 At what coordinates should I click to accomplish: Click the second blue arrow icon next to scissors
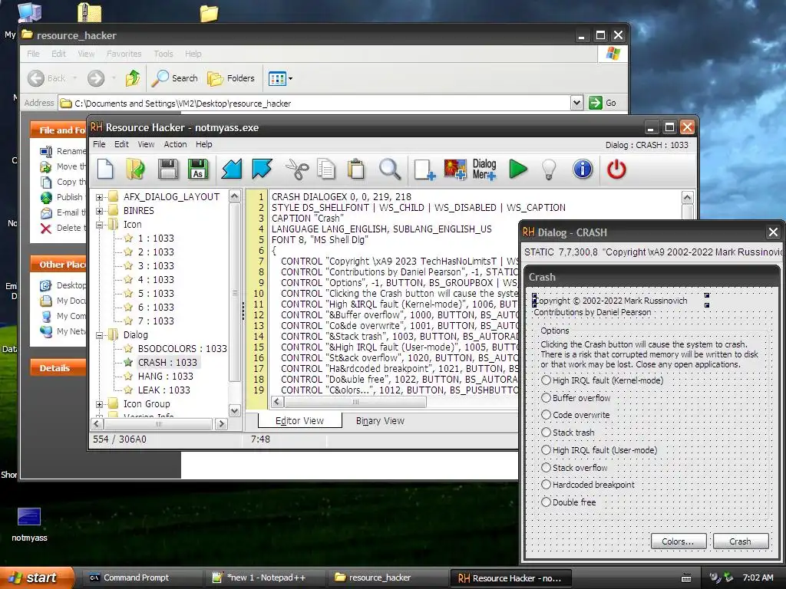pos(263,169)
